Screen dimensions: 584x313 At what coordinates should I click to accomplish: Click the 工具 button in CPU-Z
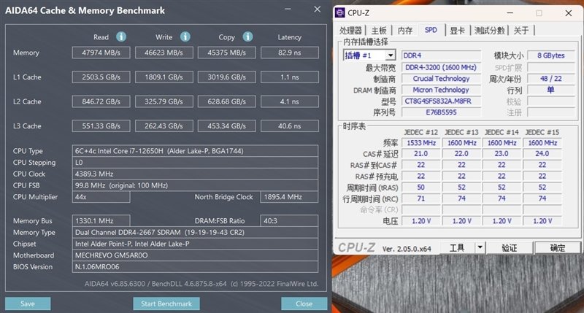pos(457,247)
